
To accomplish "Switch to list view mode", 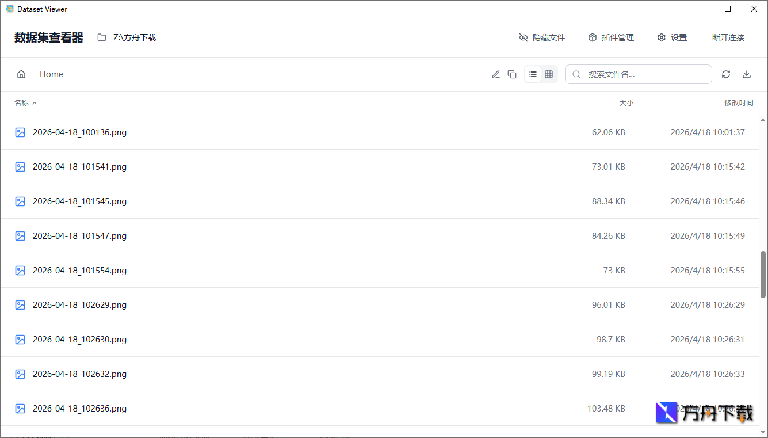I will (x=533, y=74).
